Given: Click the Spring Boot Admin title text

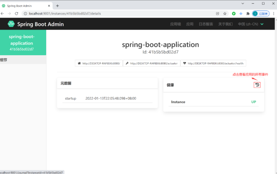Looking at the screenshot, I should 40,24.
